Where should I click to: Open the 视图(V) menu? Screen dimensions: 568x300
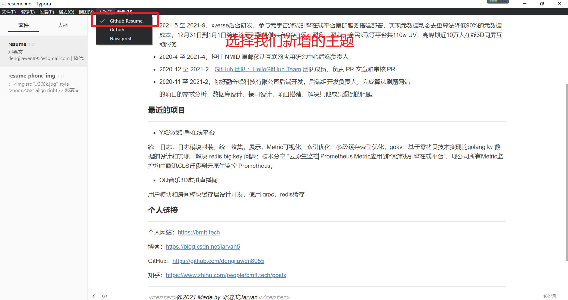tap(86, 12)
